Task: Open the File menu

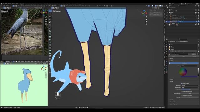Action: coord(3,4)
